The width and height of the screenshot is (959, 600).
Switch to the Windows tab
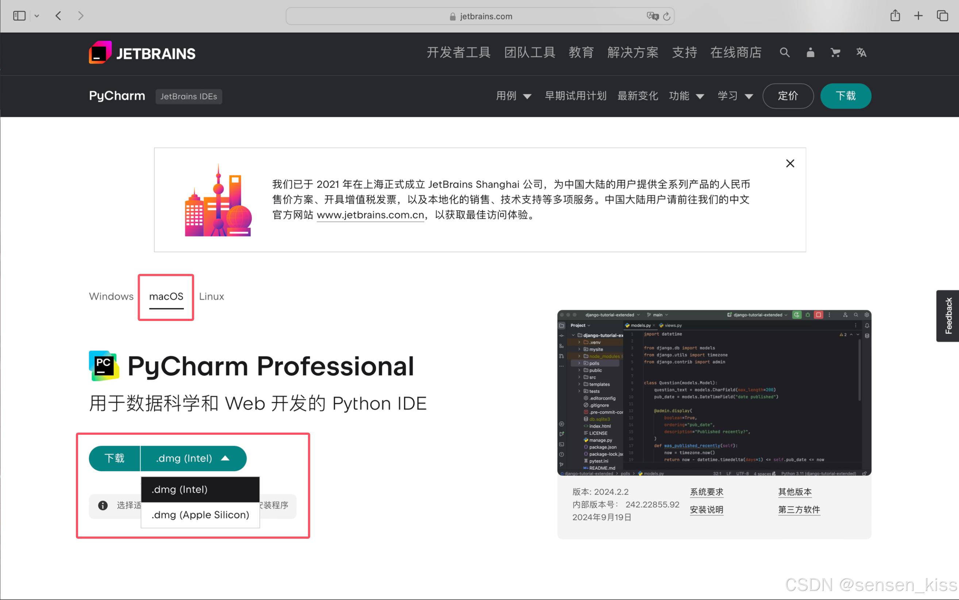point(111,297)
